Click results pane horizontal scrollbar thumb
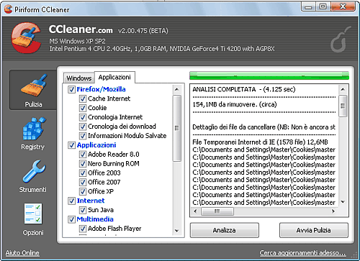360x261 pixels. 217,211
